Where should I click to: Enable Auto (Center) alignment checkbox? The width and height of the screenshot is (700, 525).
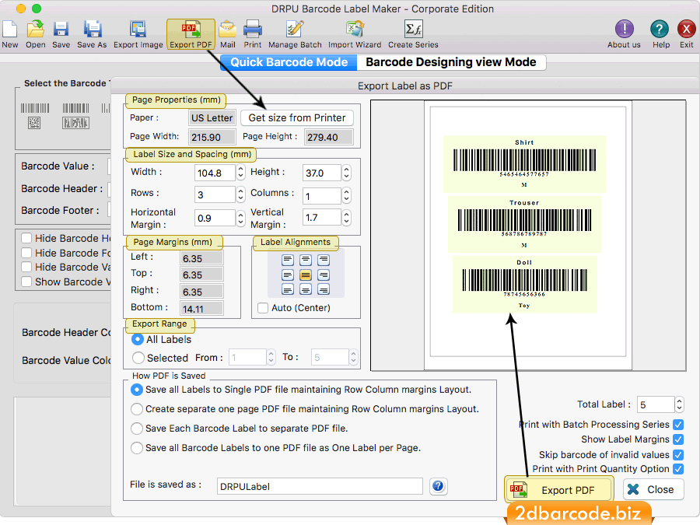click(263, 308)
